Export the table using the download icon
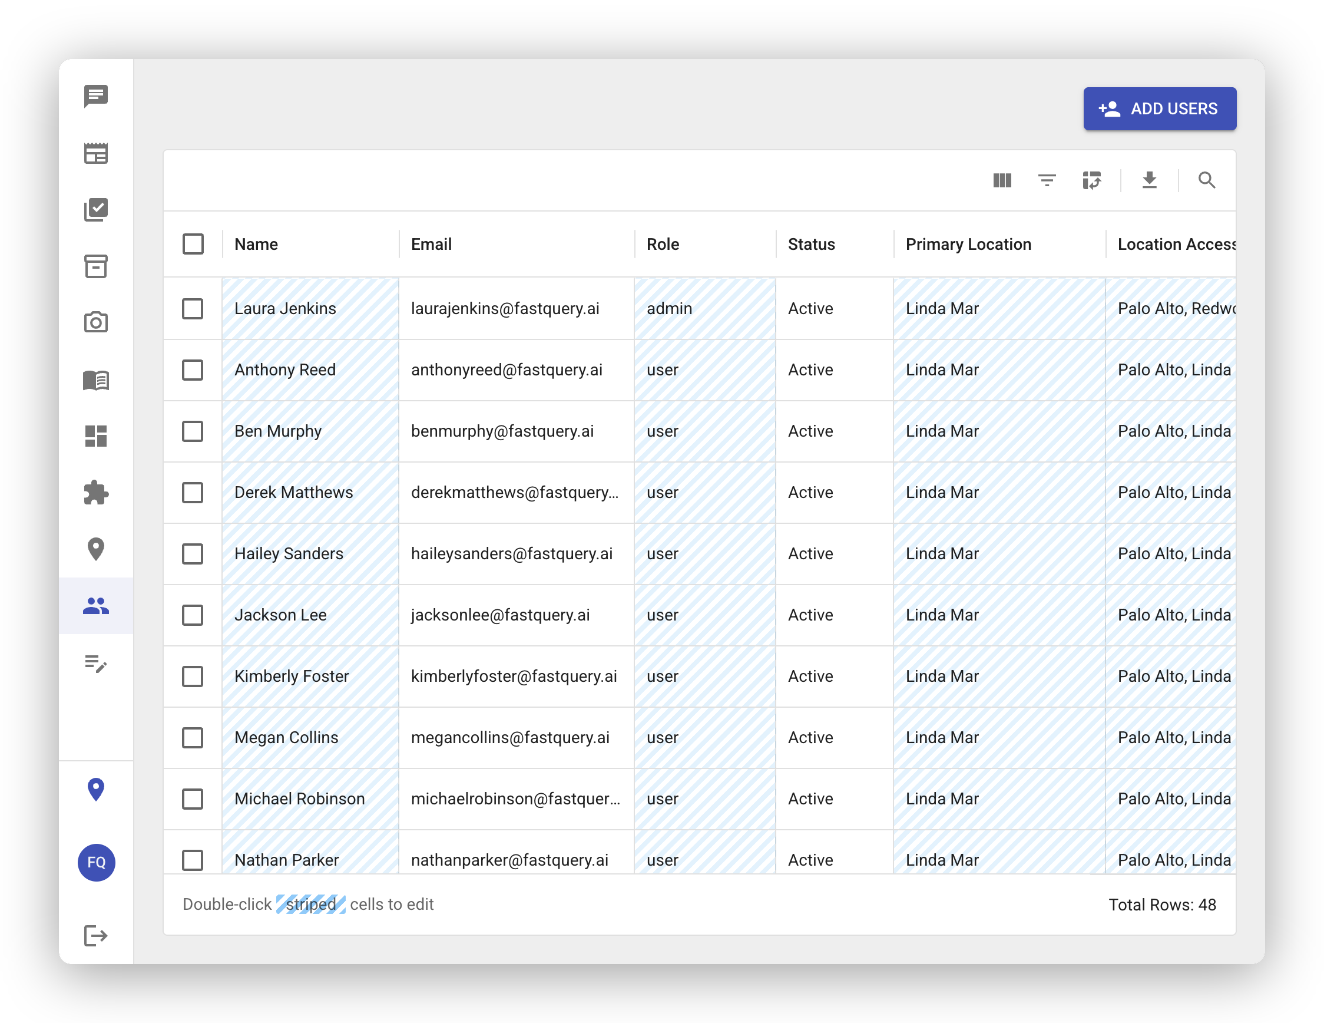Image resolution: width=1324 pixels, height=1023 pixels. (1150, 180)
